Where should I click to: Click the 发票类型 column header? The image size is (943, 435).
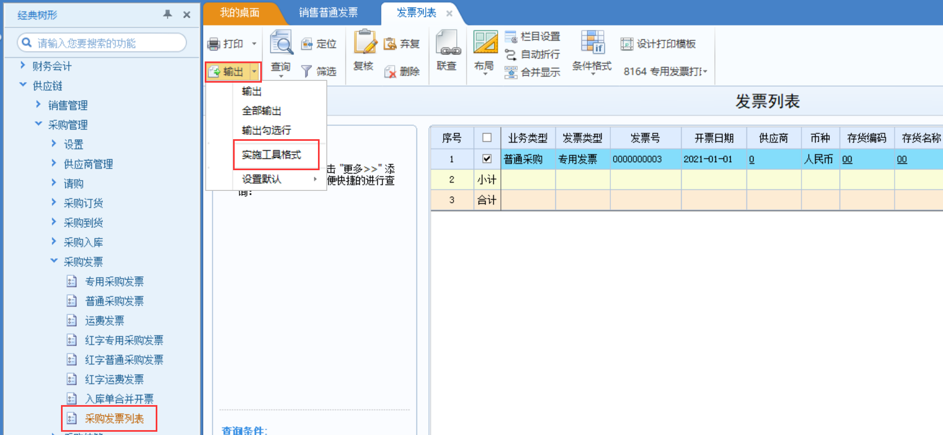point(583,138)
